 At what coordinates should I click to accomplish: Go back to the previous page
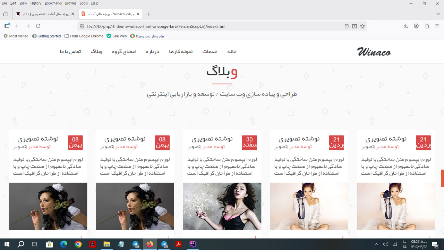click(x=17, y=26)
